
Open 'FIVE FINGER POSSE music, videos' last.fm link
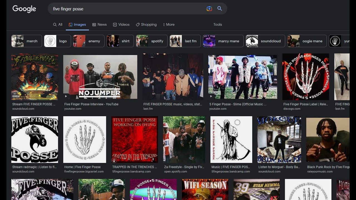pos(173,104)
